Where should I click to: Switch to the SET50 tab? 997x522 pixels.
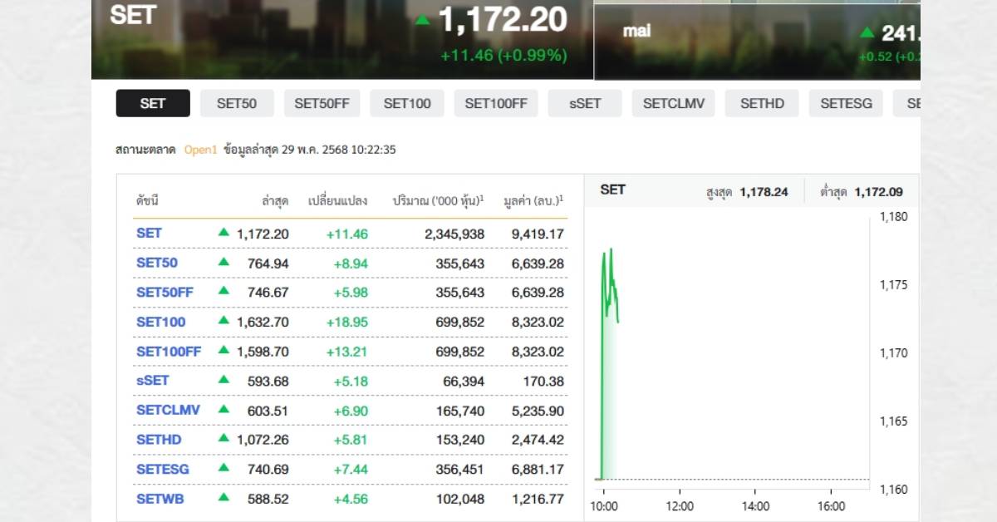pos(237,104)
